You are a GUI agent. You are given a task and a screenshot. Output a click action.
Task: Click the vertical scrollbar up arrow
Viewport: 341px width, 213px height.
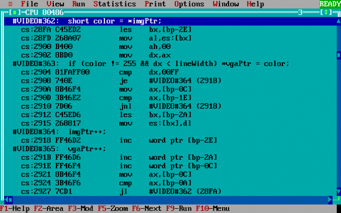[x=338, y=21]
